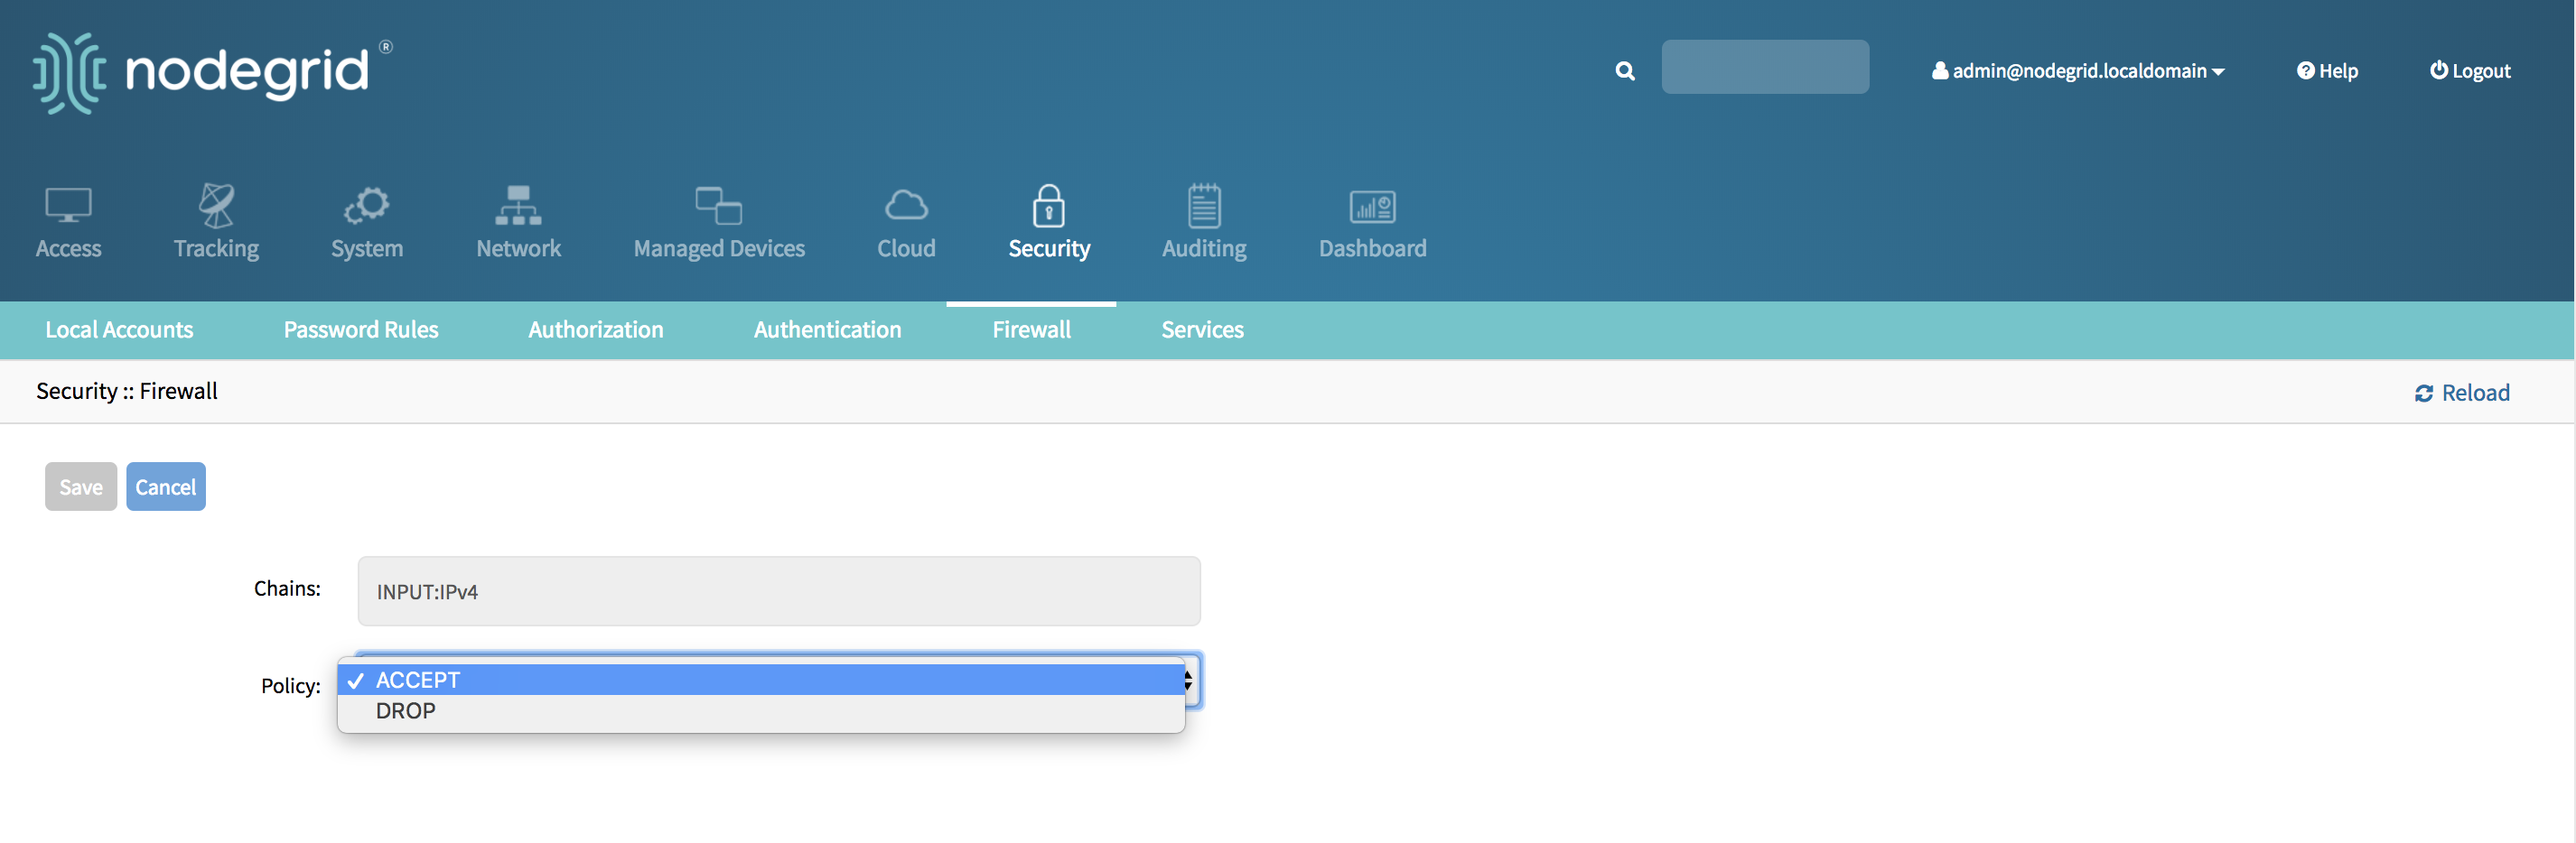Screen dimensions: 2576x843
Task: Open the Network topology icon
Action: pos(518,206)
